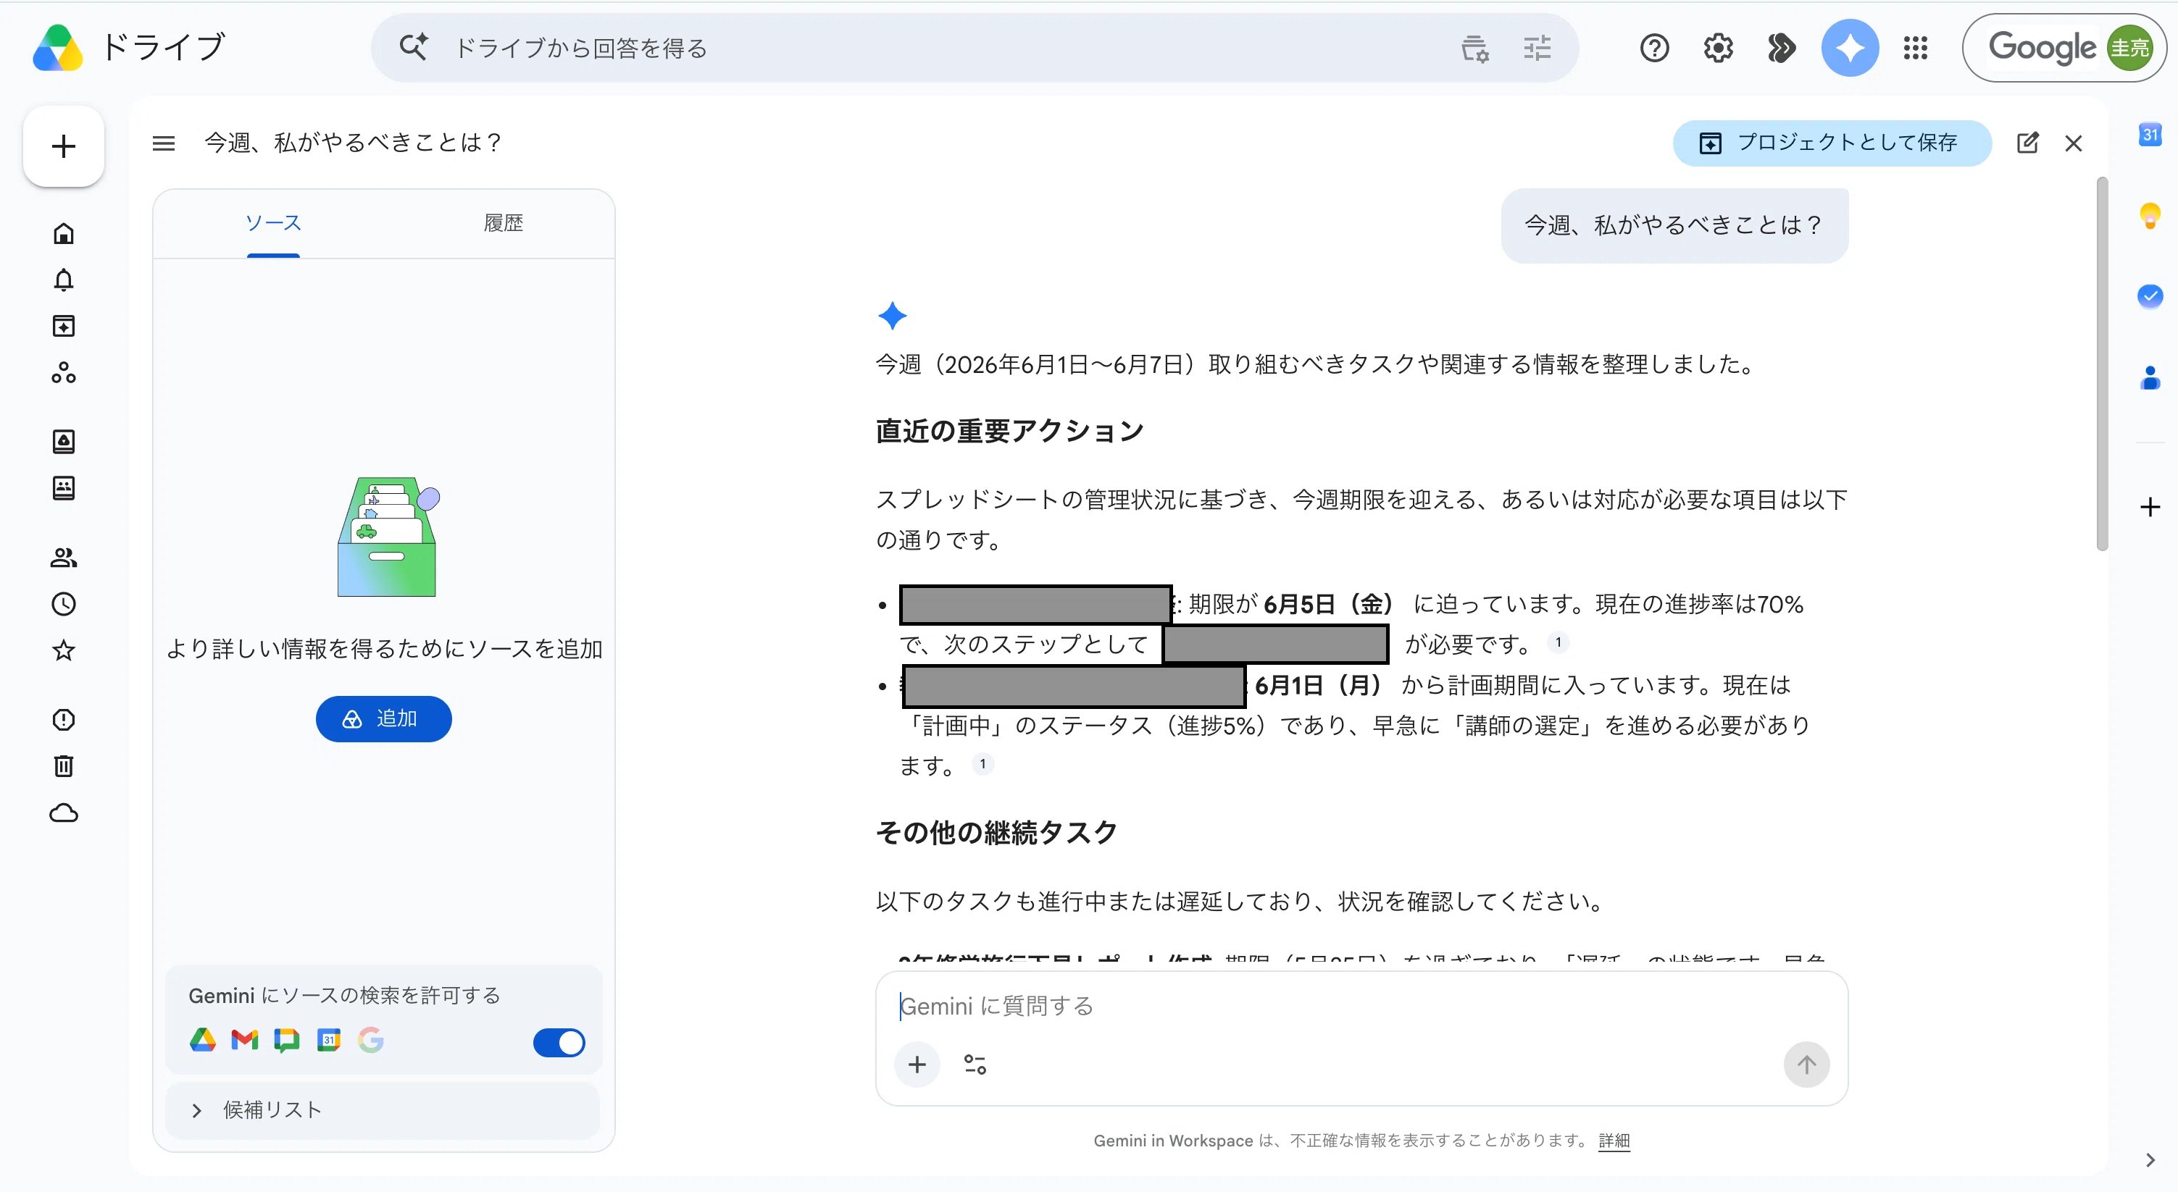Click the Google Drive logo
Image resolution: width=2178 pixels, height=1192 pixels.
click(x=57, y=47)
